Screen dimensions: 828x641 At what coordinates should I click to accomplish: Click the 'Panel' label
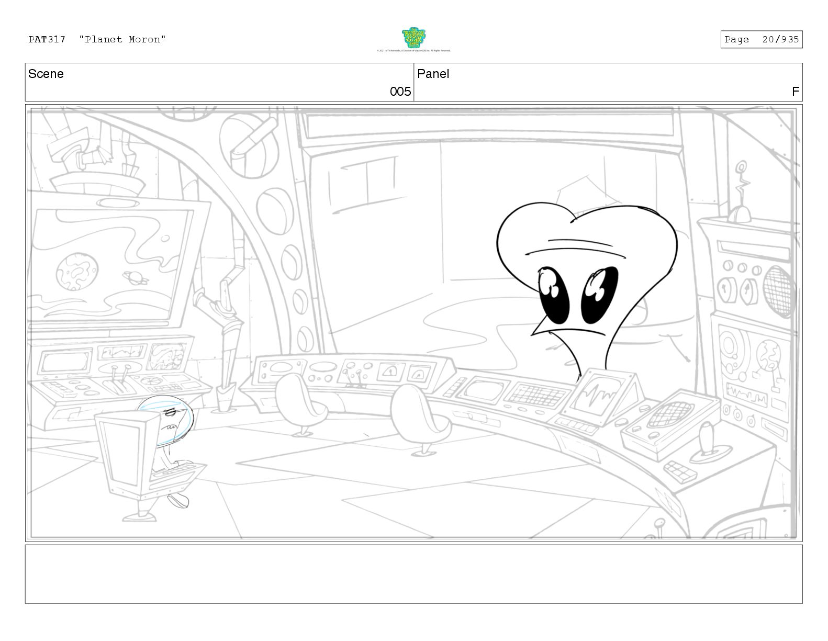(x=433, y=74)
